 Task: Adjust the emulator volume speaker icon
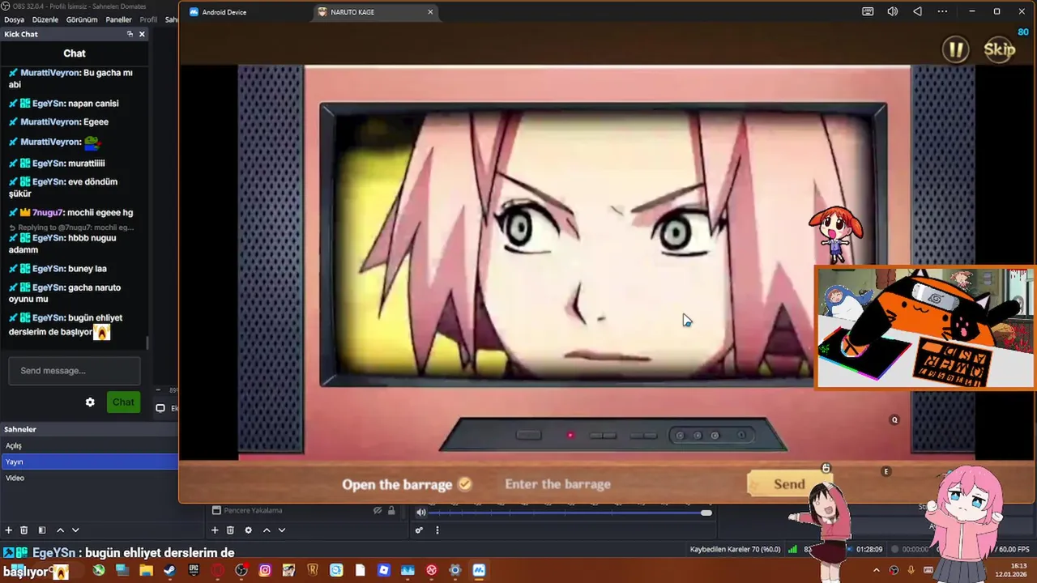pos(893,11)
